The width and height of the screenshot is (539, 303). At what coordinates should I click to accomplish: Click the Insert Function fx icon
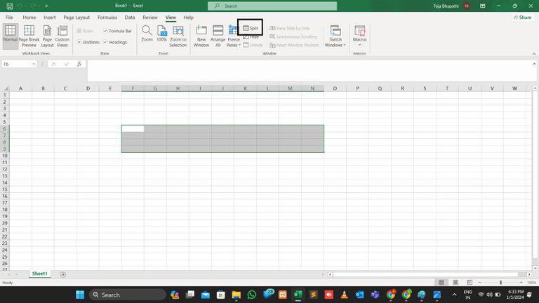79,64
